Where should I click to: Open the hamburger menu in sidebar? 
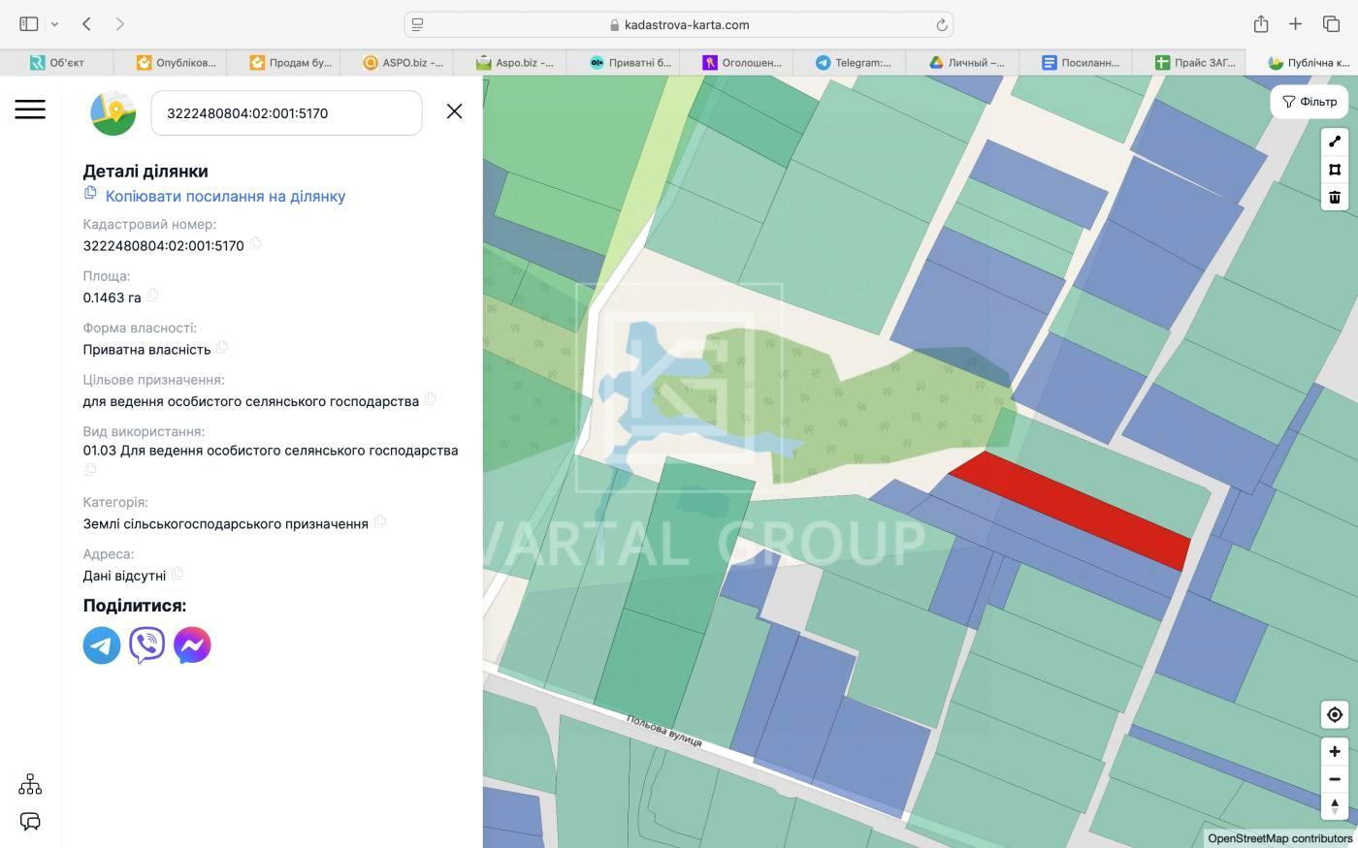tap(30, 110)
